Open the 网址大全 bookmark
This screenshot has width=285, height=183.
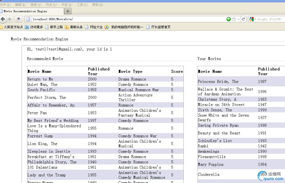tap(94, 27)
